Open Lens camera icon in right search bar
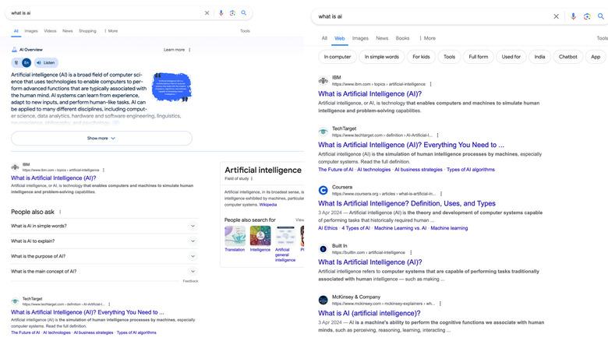Image resolution: width=608 pixels, height=341 pixels. 587,16
